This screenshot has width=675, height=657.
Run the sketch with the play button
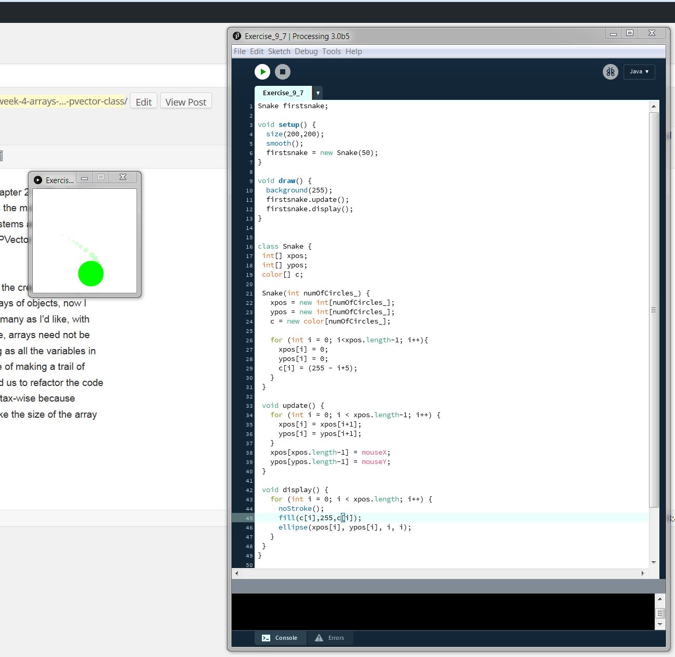262,72
